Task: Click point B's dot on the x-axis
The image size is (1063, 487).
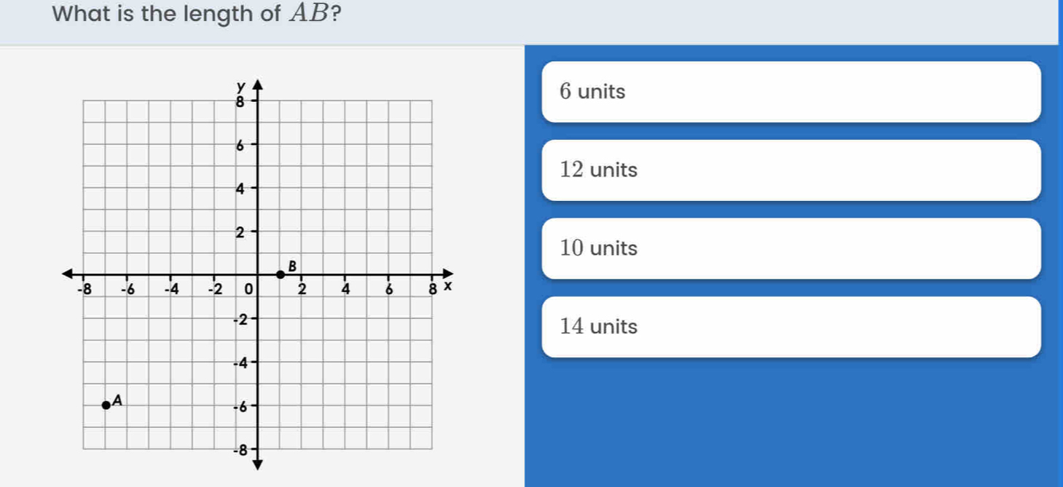Action: point(280,274)
